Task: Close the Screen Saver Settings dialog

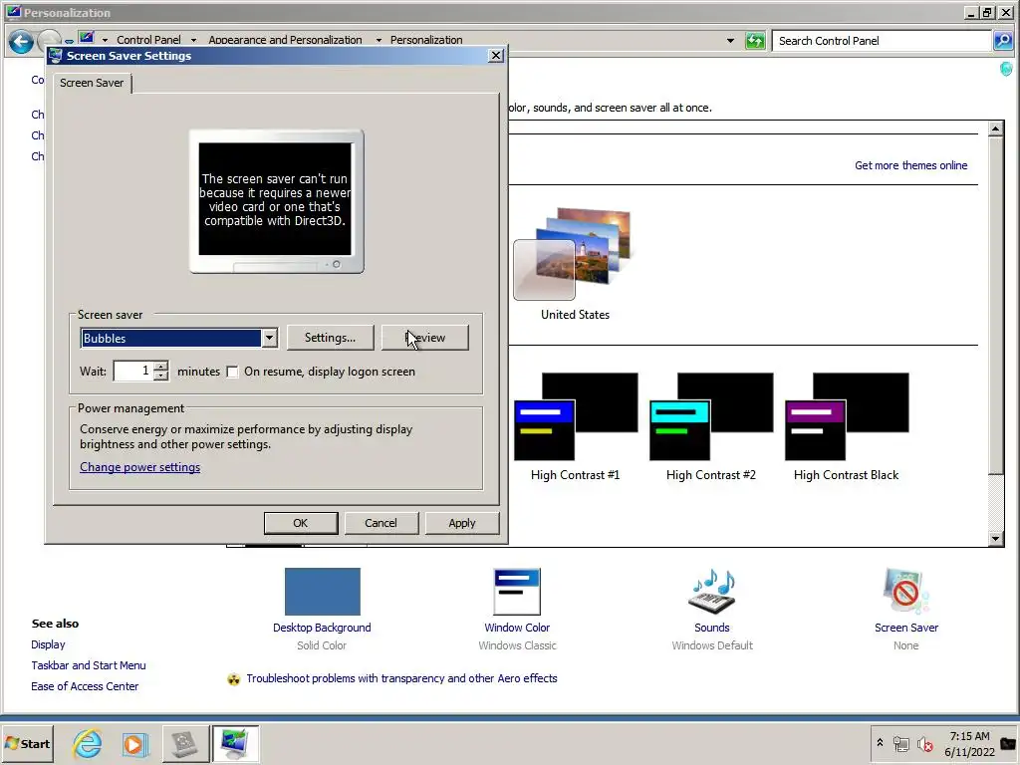Action: (496, 56)
